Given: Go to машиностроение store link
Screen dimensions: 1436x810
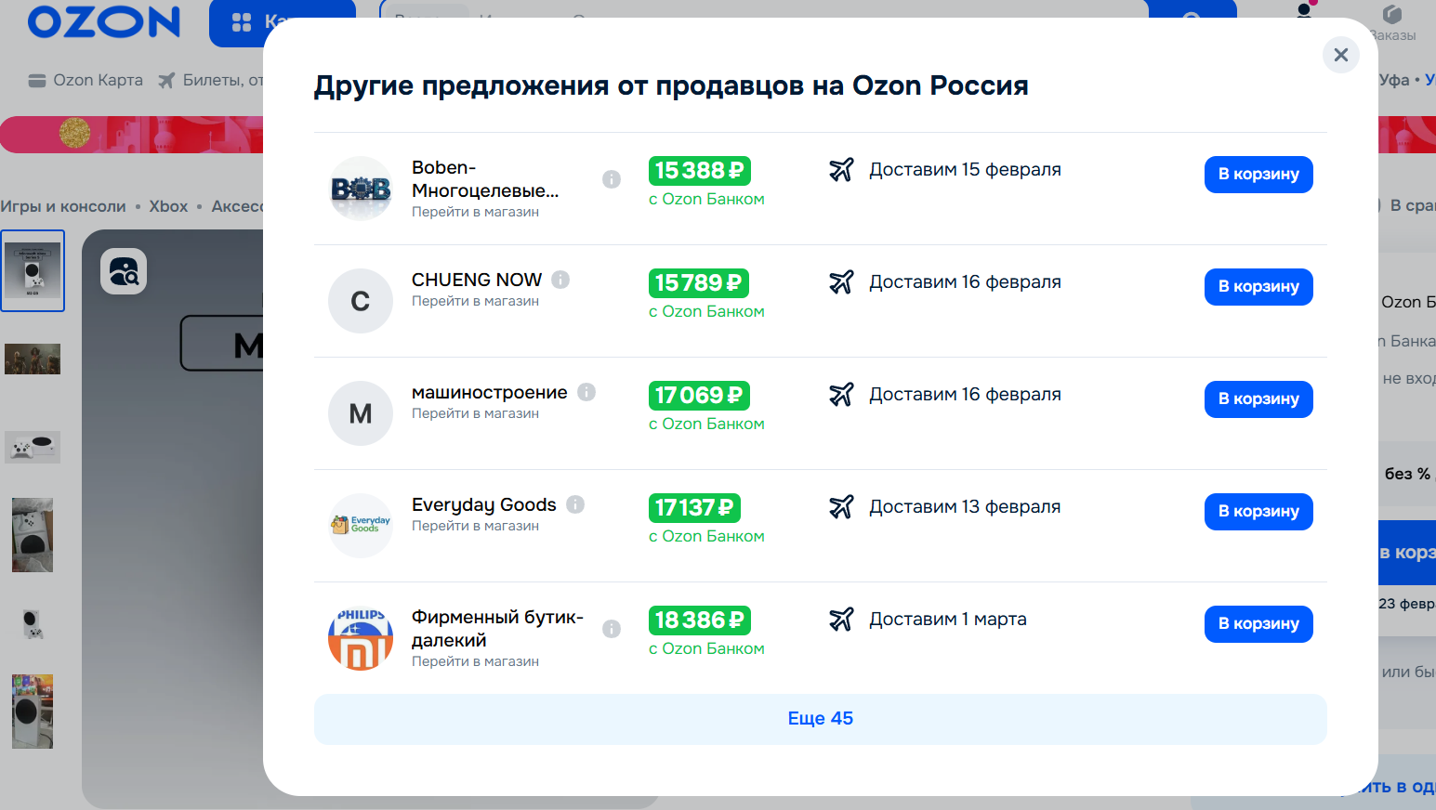Looking at the screenshot, I should tap(475, 413).
